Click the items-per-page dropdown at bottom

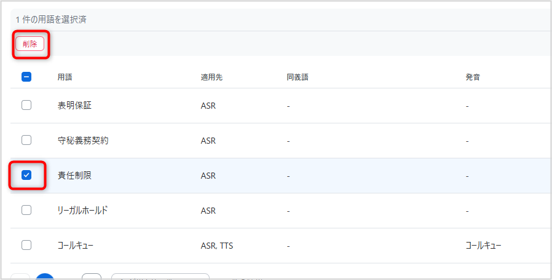[x=160, y=277]
